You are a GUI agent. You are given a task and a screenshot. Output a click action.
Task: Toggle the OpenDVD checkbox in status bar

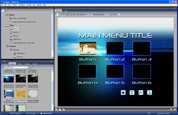pyautogui.click(x=41, y=113)
